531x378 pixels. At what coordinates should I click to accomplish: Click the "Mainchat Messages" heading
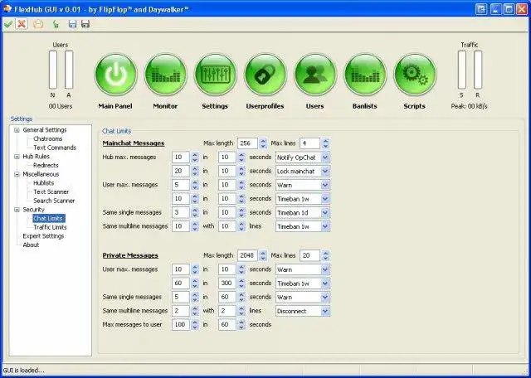pyautogui.click(x=134, y=143)
